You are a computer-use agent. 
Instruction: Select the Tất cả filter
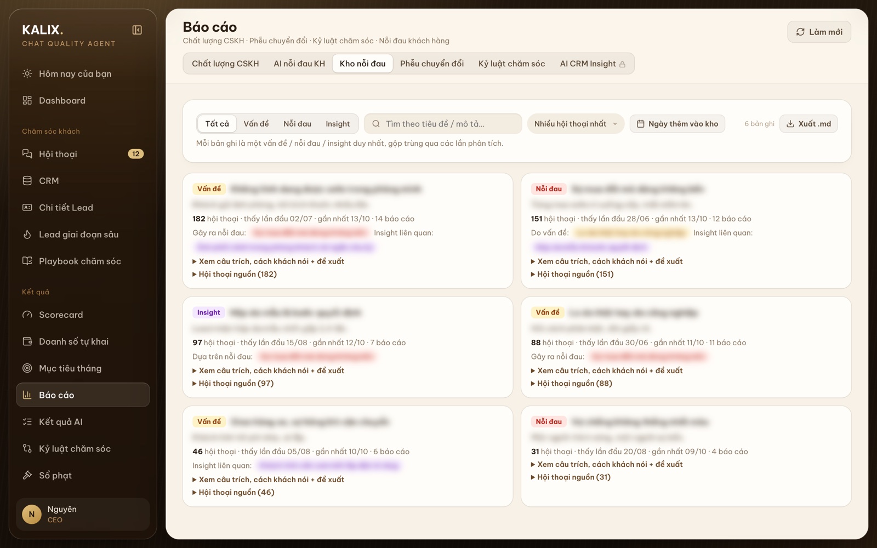coord(217,124)
